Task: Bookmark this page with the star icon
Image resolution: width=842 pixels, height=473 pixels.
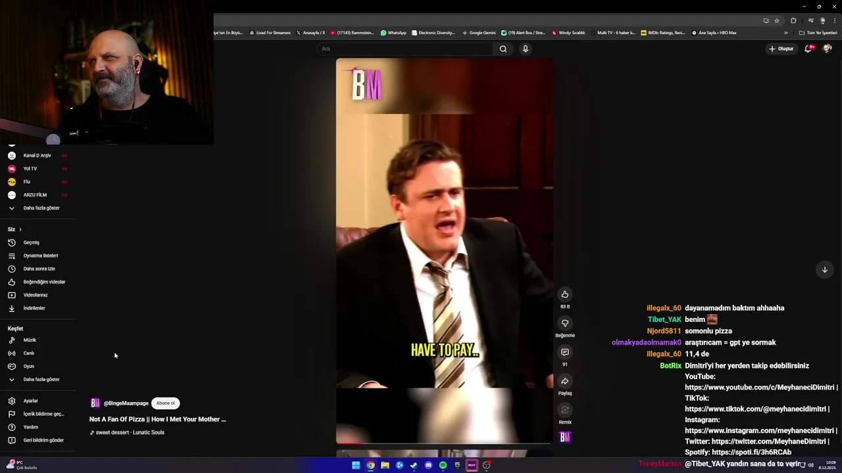Action: pos(777,20)
